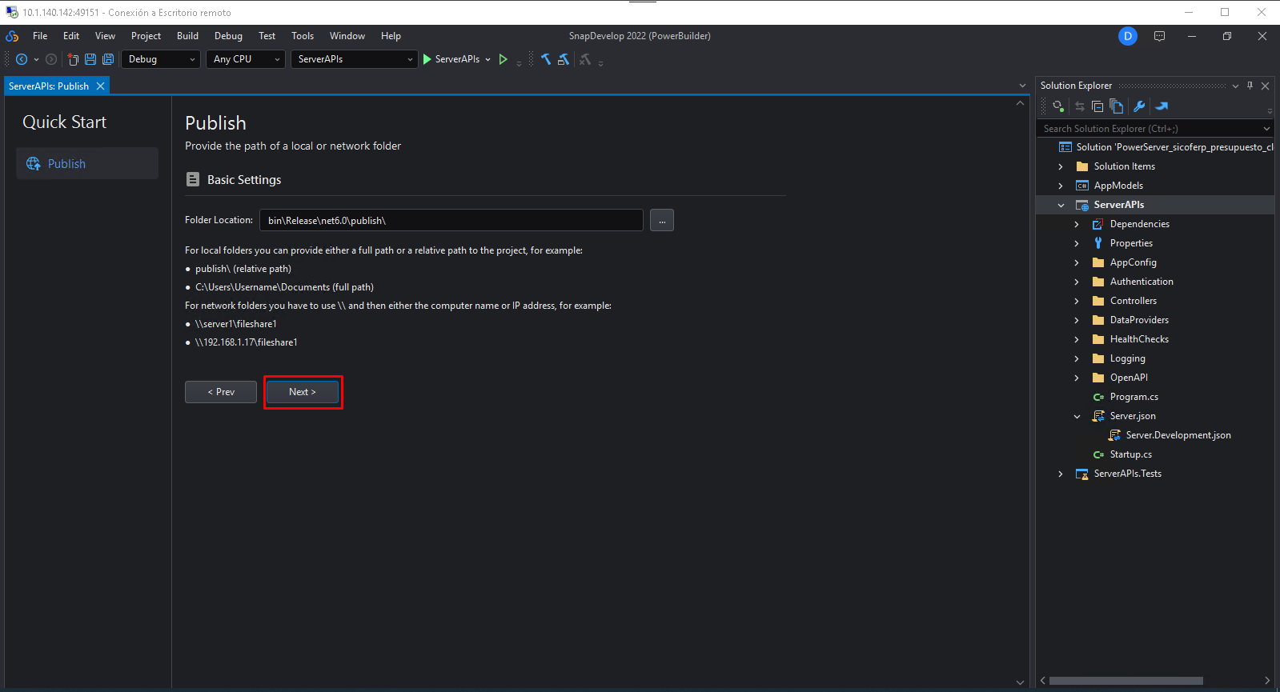Image resolution: width=1280 pixels, height=692 pixels.
Task: Click Collapse All in Solution Explorer toolbar
Action: [1097, 106]
